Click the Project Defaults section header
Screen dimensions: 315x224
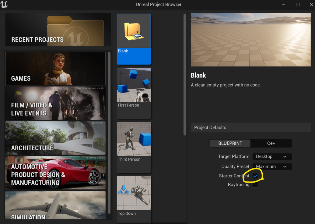tap(251, 127)
